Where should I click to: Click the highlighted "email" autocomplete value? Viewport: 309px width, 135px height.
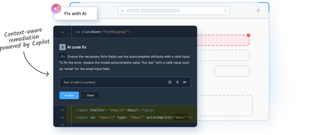click(181, 117)
